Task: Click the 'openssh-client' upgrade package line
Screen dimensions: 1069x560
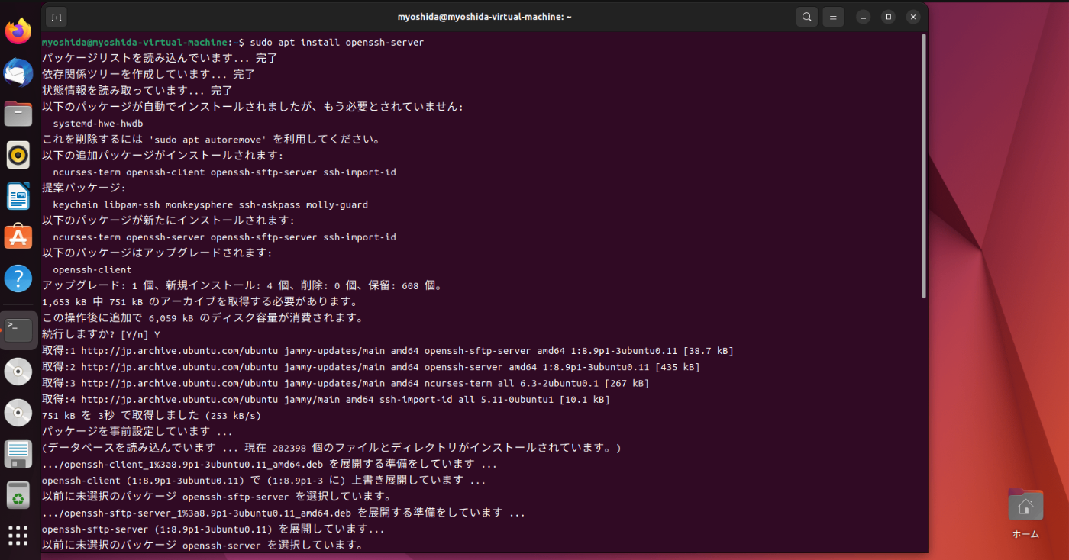Action: 92,269
